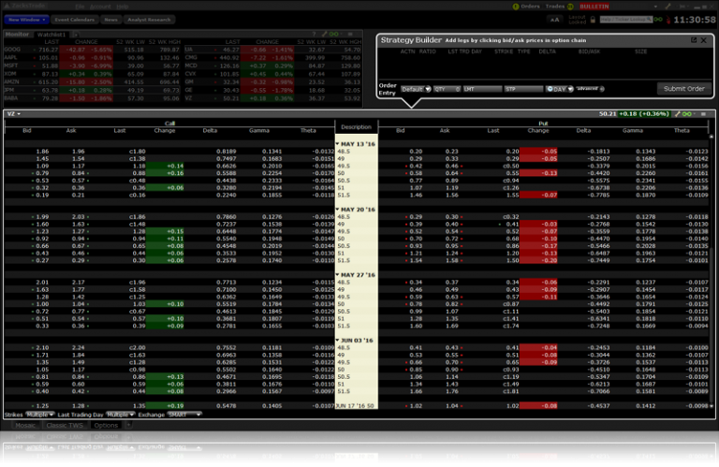The width and height of the screenshot is (719, 467).
Task: Click the Description column header
Action: point(357,127)
